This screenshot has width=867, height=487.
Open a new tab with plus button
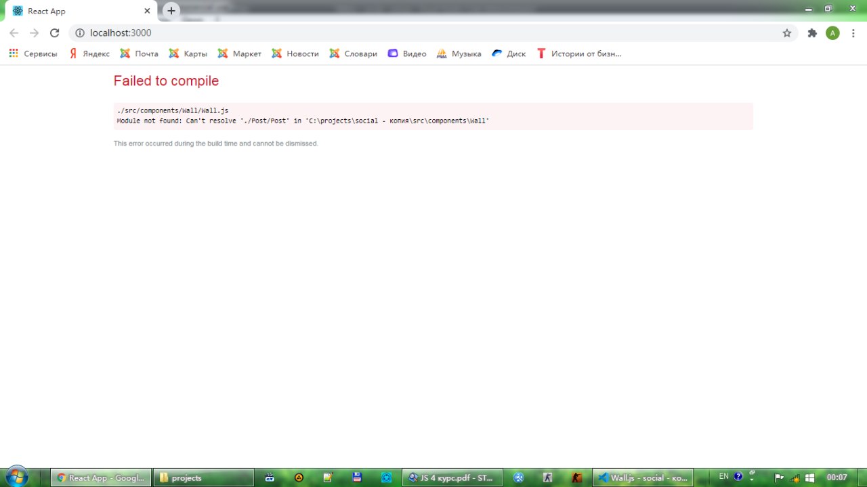[x=171, y=11]
